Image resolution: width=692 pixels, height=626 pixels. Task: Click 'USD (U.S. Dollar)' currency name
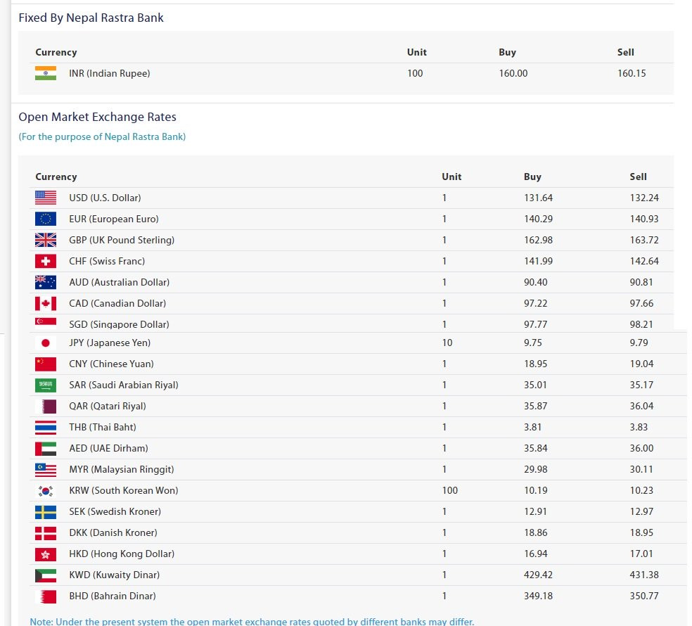(x=105, y=198)
